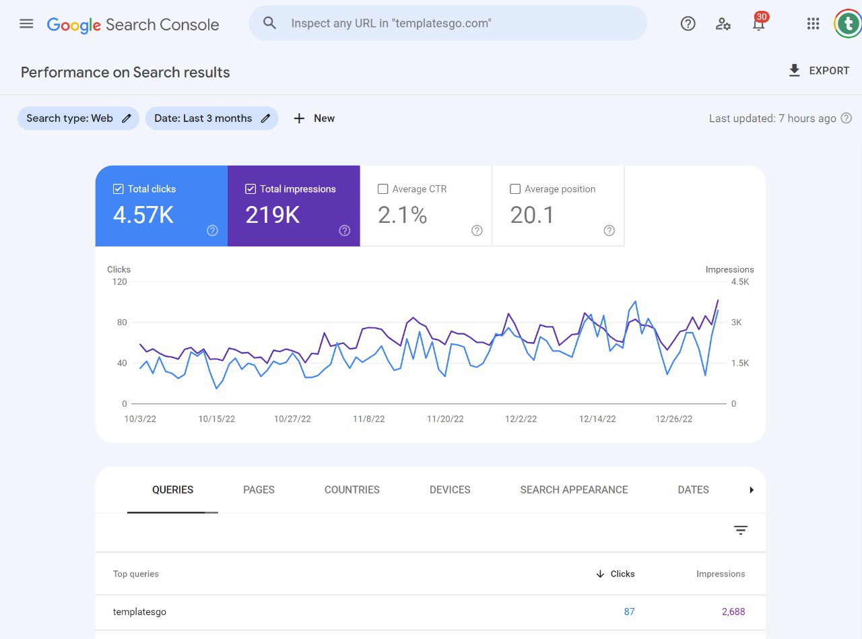Click the 87 clicks value
The image size is (862, 639).
[x=629, y=612]
